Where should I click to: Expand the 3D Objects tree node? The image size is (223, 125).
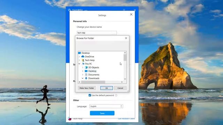point(83,67)
